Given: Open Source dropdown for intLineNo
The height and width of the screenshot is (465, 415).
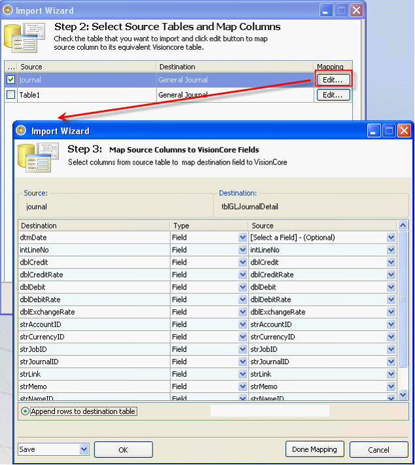Looking at the screenshot, I should click(391, 250).
